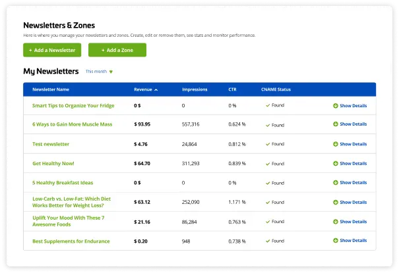This screenshot has width=399, height=273.
Task: Open Uplift Your Mood newsletter link
Action: pos(68,221)
